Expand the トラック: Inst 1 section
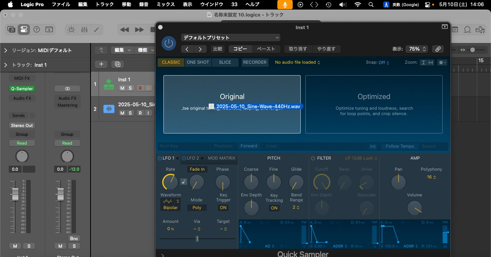Screen dimensions: 491x257 coord(6,65)
